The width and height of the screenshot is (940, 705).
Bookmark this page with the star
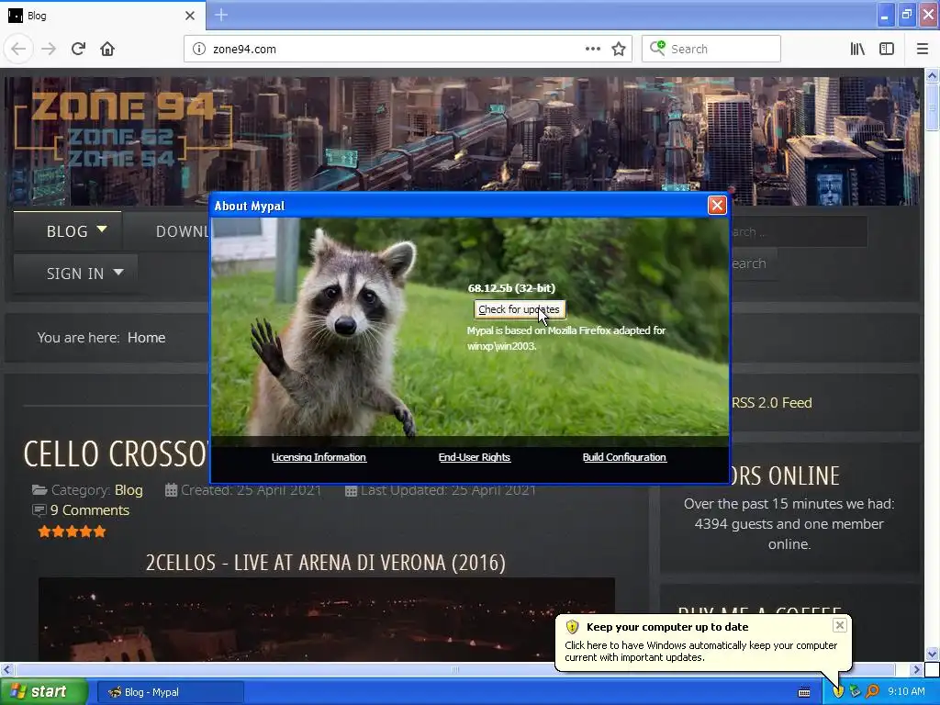click(x=619, y=49)
